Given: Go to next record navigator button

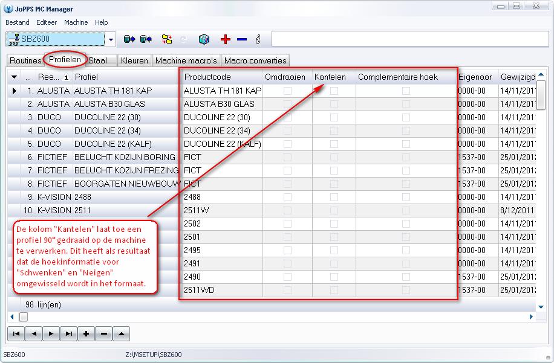Looking at the screenshot, I should [51, 334].
